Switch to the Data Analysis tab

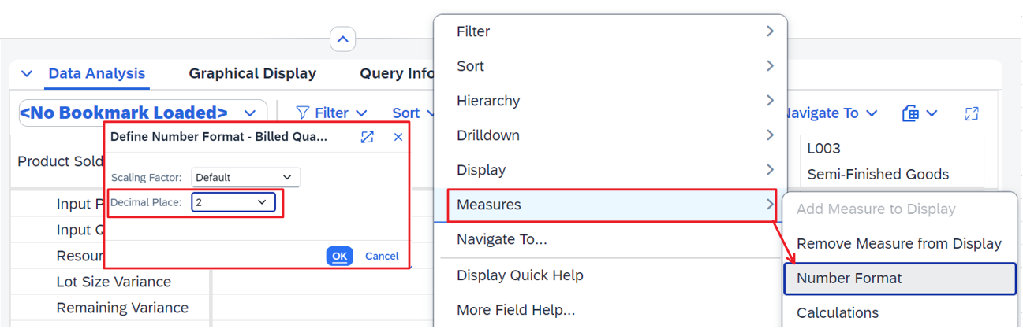click(x=97, y=73)
